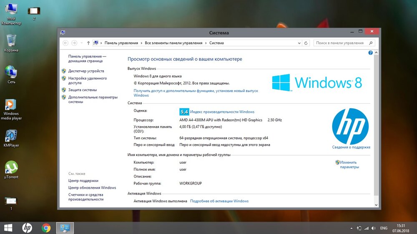Select the desktop file icon named 2
Image resolution: width=417 pixels, height=234 pixels.
pyautogui.click(x=34, y=13)
